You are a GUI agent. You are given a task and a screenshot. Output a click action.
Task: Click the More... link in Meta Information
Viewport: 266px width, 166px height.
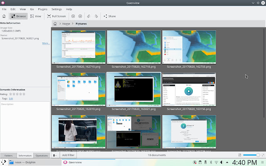tap(46, 43)
